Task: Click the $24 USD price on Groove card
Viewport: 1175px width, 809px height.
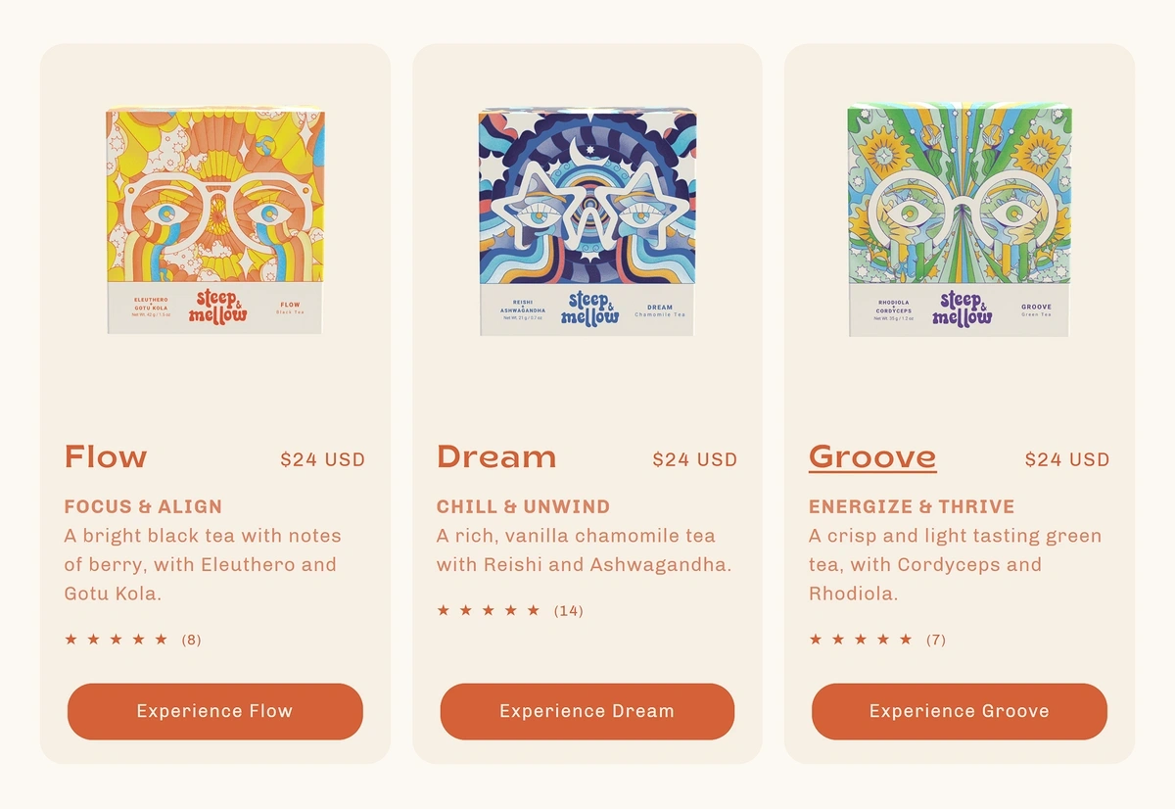Action: 1066,459
